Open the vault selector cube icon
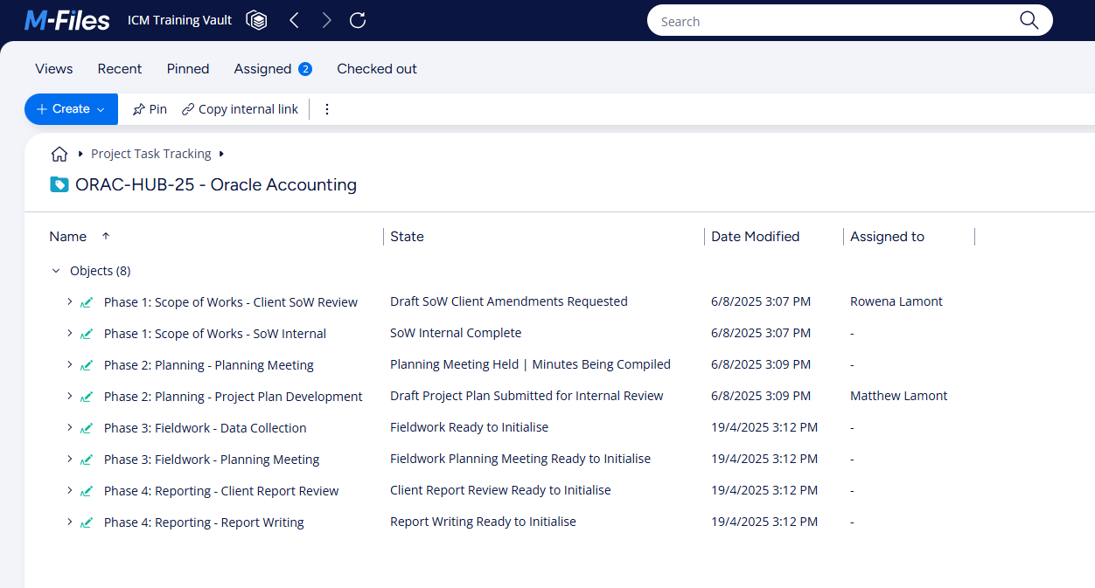The height and width of the screenshot is (588, 1095). (256, 20)
